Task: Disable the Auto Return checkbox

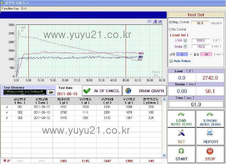Action: pyautogui.click(x=171, y=61)
